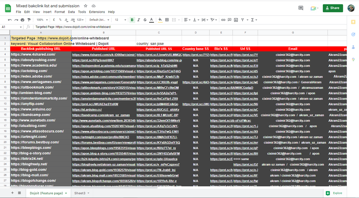Click the cloud document status icon
The width and height of the screenshot is (359, 198).
pos(94,6)
